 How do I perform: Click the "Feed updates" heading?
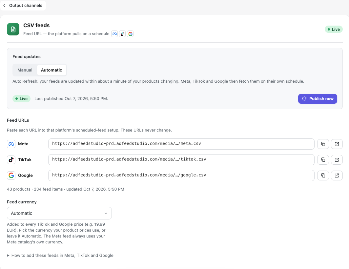(27, 56)
